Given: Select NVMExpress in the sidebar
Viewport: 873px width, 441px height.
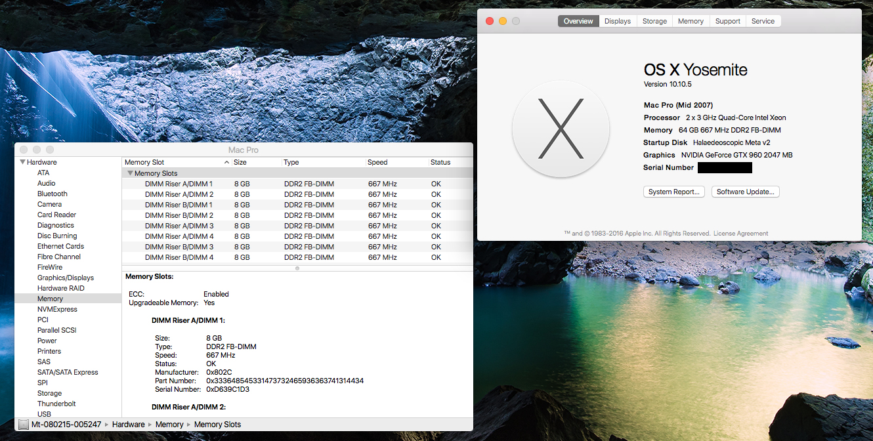Looking at the screenshot, I should click(x=57, y=309).
